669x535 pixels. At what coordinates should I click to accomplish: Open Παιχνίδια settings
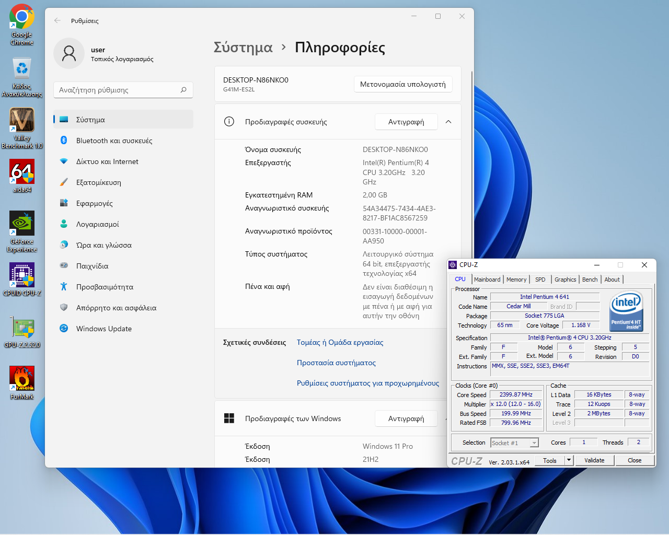(123, 266)
